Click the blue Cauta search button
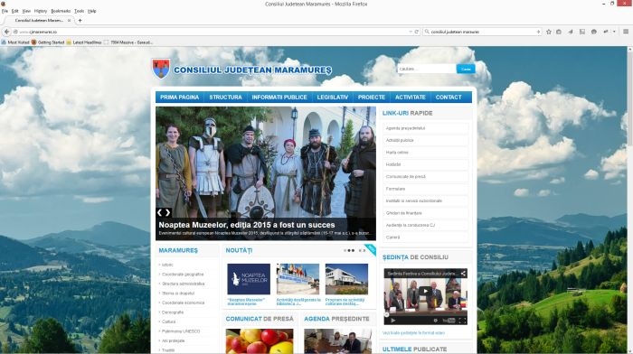633x354 pixels. tap(466, 69)
